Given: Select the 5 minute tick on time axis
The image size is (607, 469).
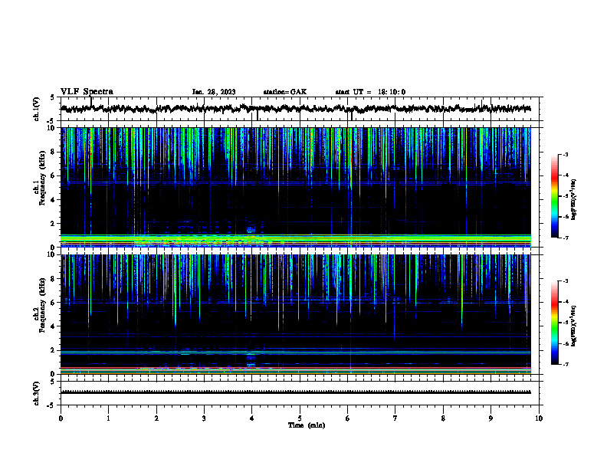Looking at the screenshot, I should coord(300,418).
